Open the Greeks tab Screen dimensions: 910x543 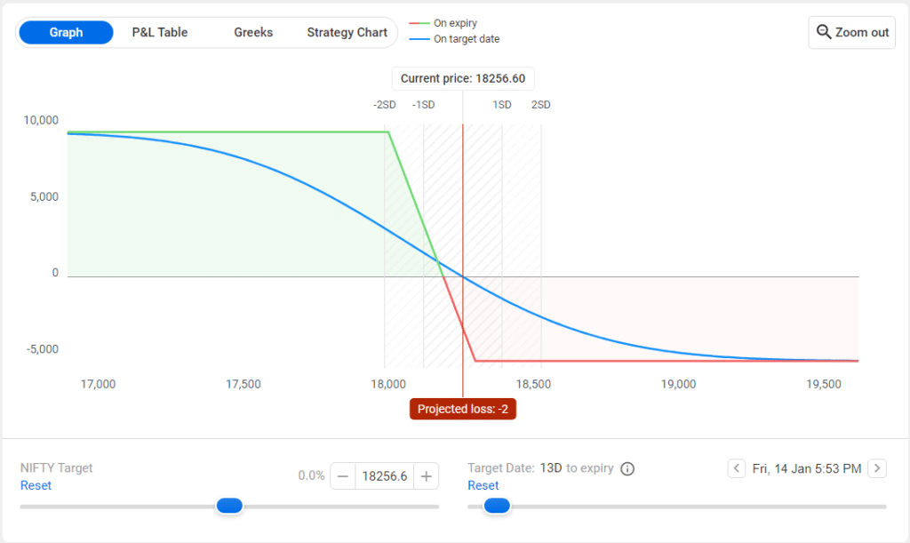click(253, 32)
